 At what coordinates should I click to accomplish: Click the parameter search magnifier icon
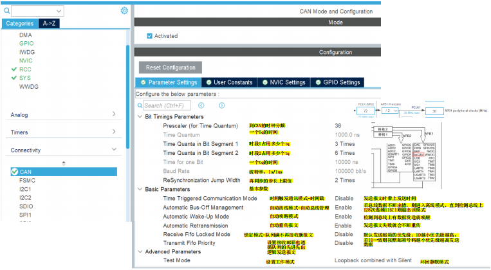[140, 105]
